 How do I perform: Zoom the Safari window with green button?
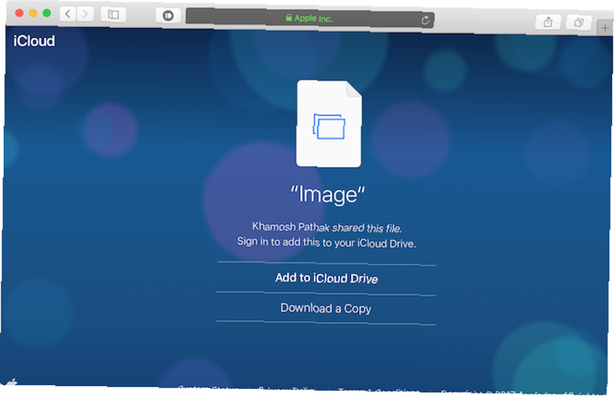click(47, 13)
